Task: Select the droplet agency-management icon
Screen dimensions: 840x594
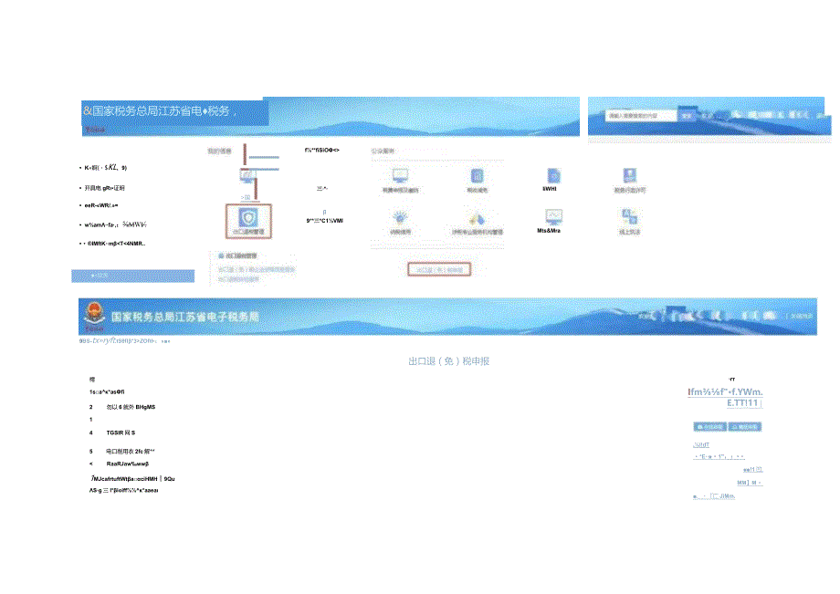Action: (x=475, y=219)
